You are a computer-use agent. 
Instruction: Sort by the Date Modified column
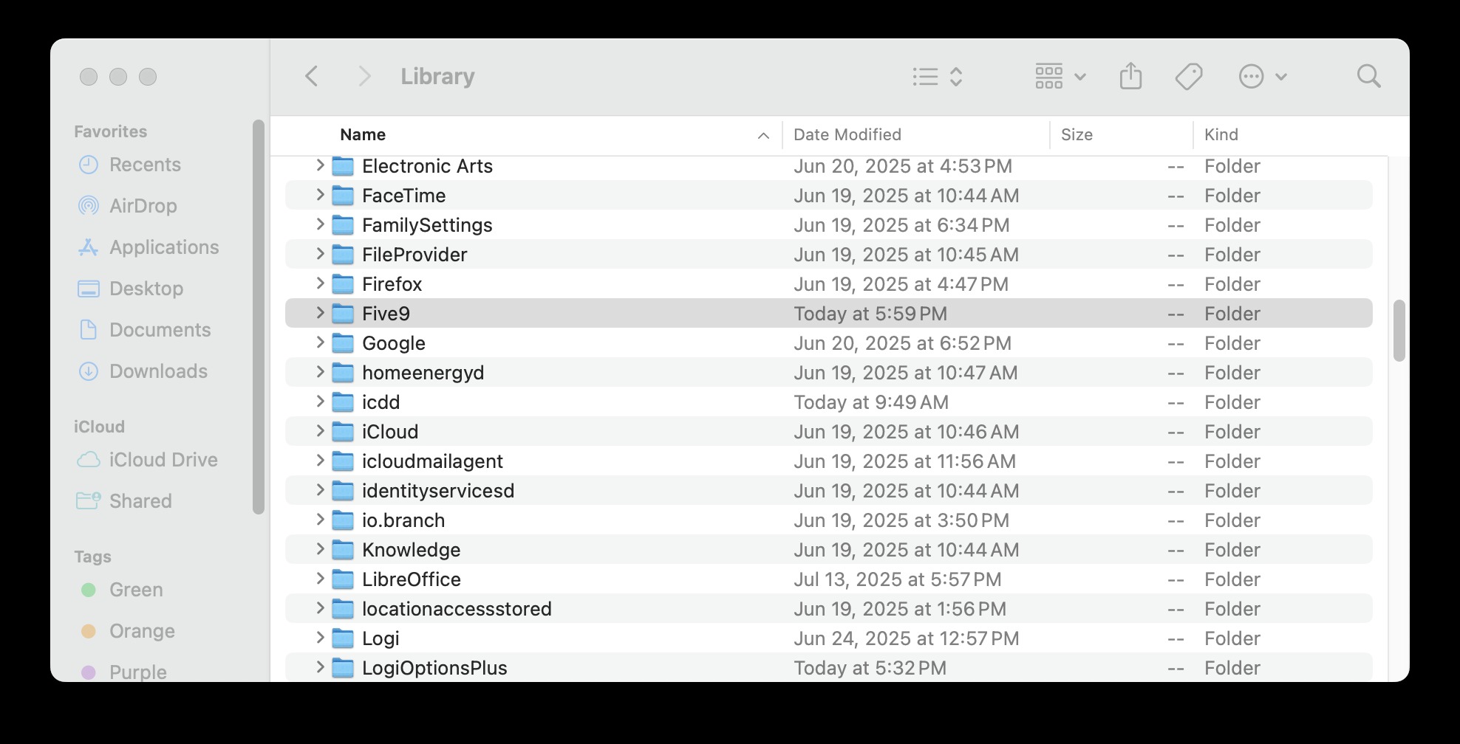pyautogui.click(x=847, y=134)
